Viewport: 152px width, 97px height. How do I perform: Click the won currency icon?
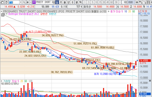pos(137,2)
